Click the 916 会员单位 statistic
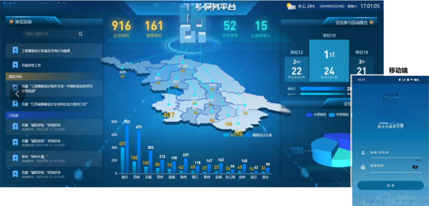 point(121,29)
